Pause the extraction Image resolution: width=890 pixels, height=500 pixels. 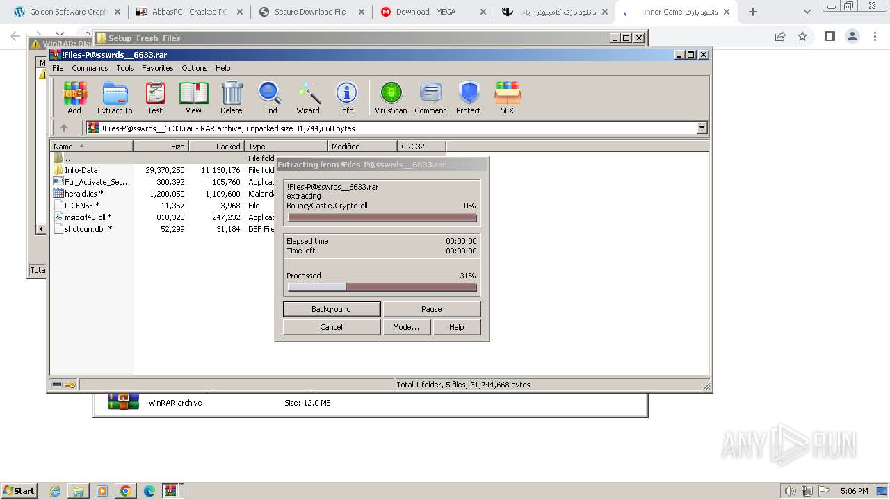point(432,309)
